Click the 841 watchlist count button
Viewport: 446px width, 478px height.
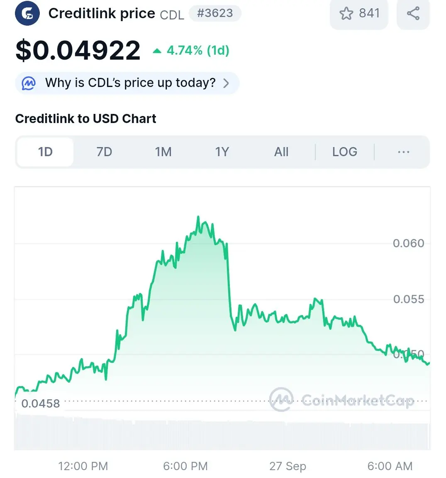[x=359, y=13]
